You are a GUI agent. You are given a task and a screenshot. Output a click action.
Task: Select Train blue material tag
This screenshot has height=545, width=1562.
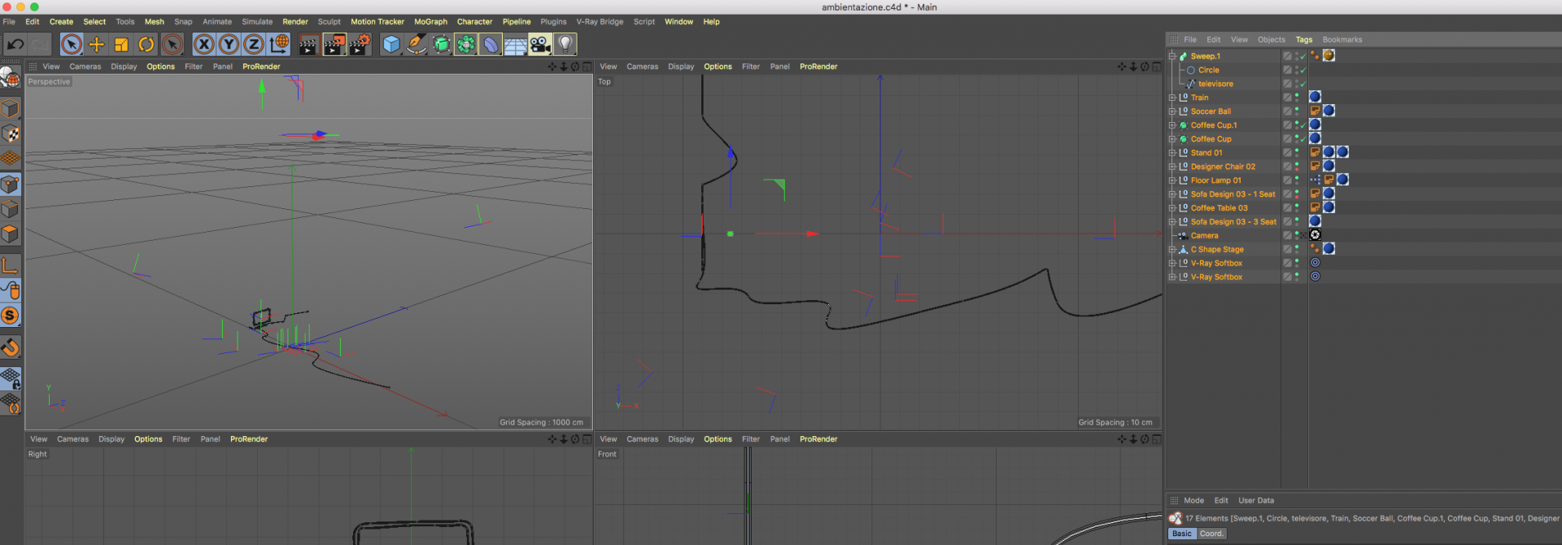click(x=1315, y=97)
